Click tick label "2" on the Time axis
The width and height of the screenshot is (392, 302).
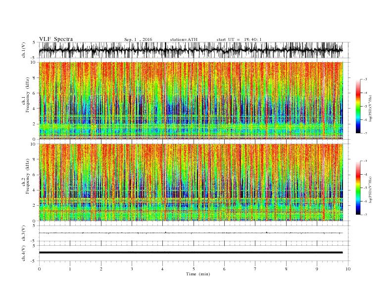click(101, 269)
